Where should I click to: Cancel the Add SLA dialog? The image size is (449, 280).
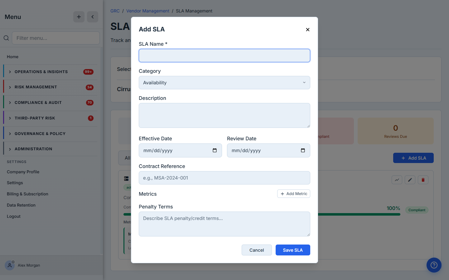pyautogui.click(x=257, y=250)
